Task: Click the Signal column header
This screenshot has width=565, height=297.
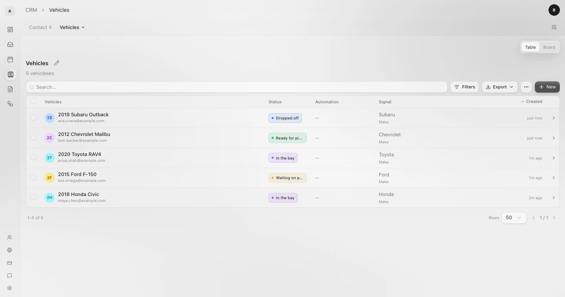Action: (x=385, y=102)
